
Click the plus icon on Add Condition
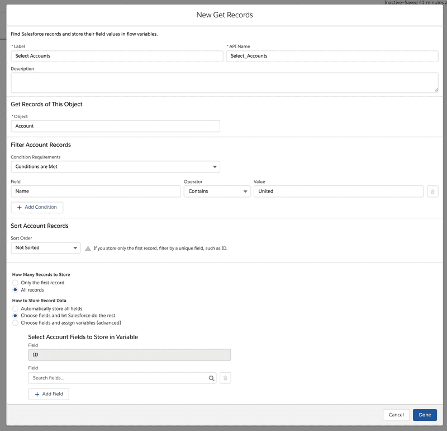click(x=18, y=207)
